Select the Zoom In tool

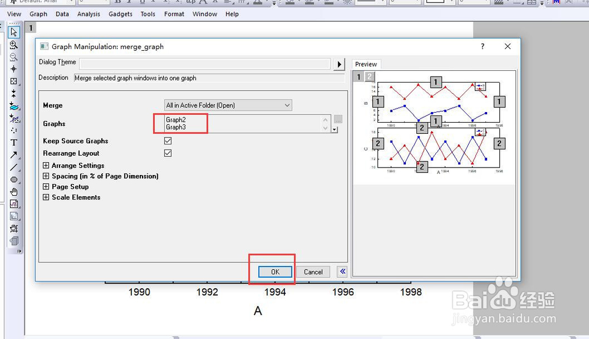pyautogui.click(x=14, y=45)
